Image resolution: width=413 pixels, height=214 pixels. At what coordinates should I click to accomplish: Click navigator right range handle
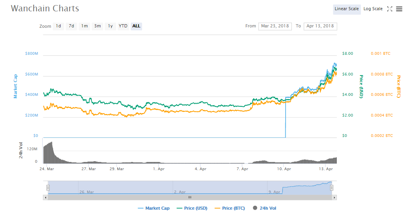pos(332,187)
